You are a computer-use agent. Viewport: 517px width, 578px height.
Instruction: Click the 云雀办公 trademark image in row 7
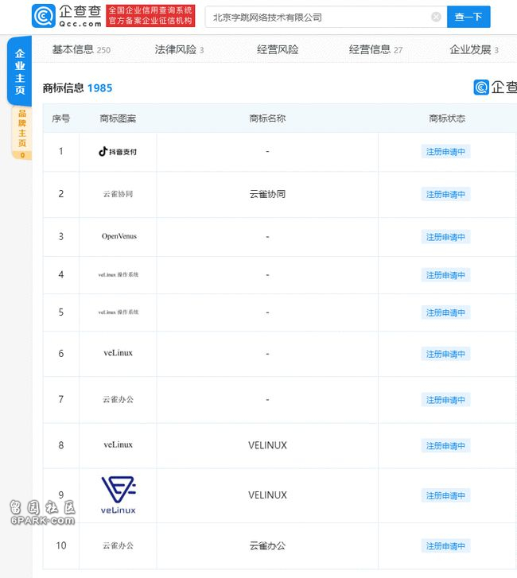[x=118, y=399]
